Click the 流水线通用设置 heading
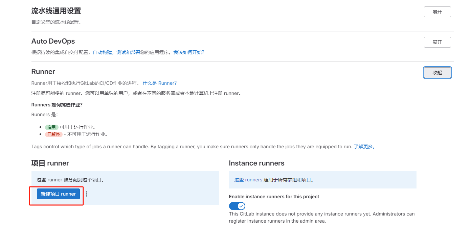 [x=55, y=10]
